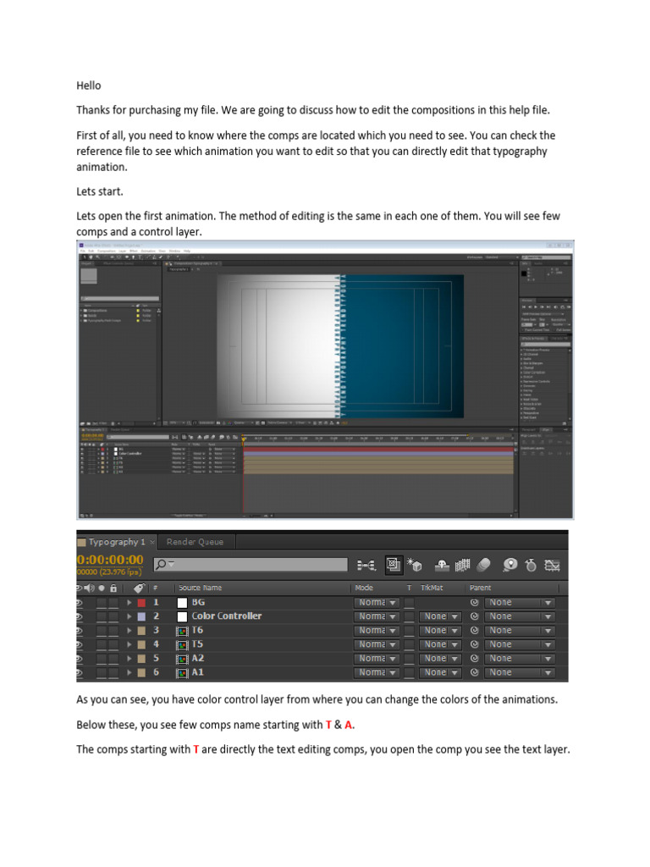Click the 0:00:00:00 current timecode
This screenshot has height=867, width=650.
pos(110,560)
